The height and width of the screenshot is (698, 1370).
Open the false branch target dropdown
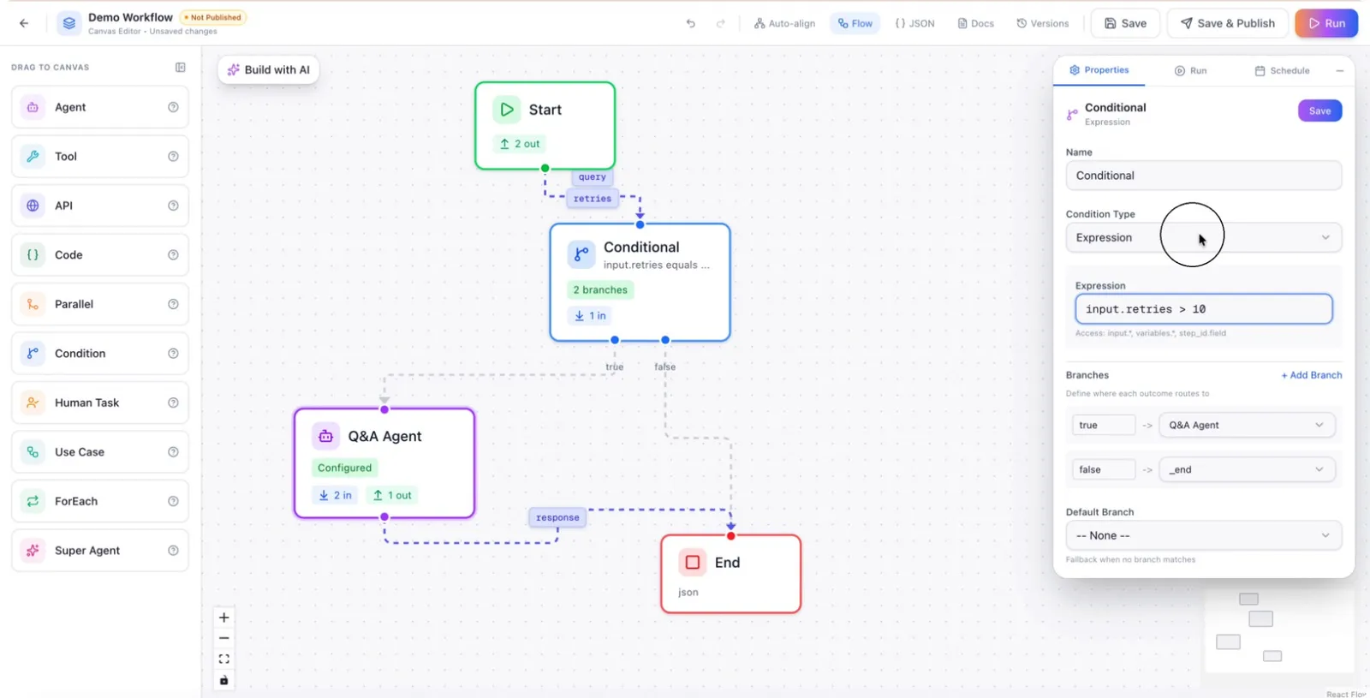point(1247,470)
